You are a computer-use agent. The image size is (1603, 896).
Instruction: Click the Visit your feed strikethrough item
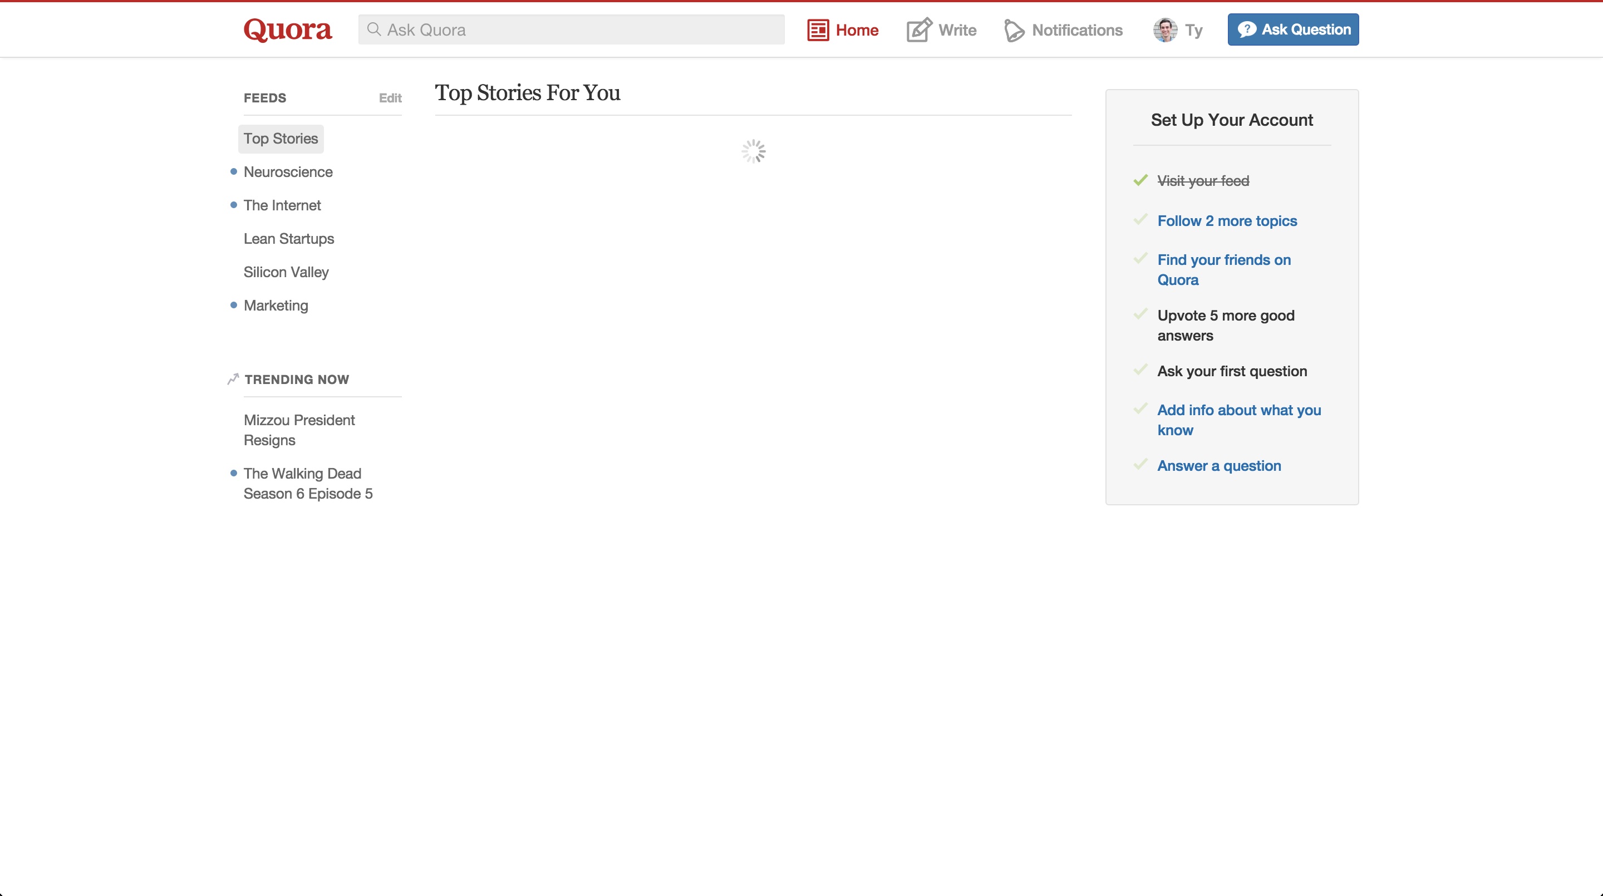click(1203, 181)
